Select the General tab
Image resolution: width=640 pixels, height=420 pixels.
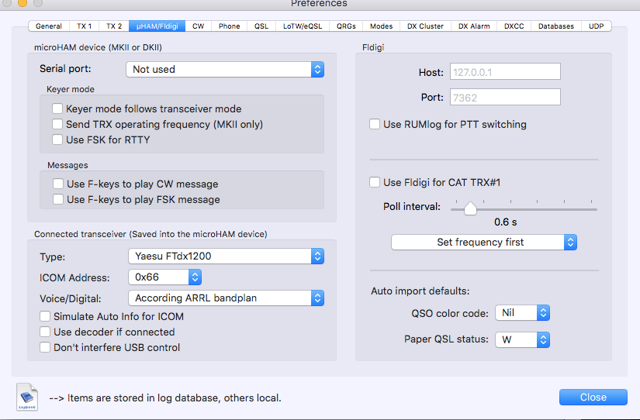[49, 26]
